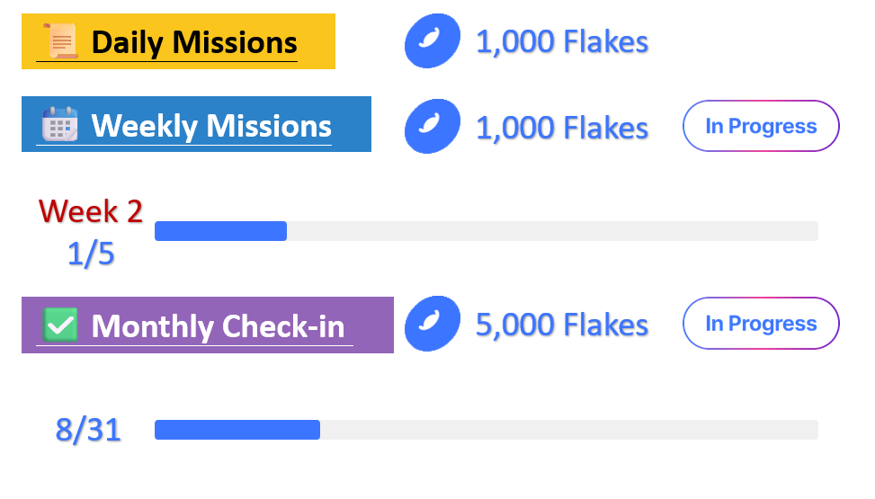Click the green checkmark icon on Monthly Check-in
Viewport: 875px width, 499px height.
click(60, 325)
